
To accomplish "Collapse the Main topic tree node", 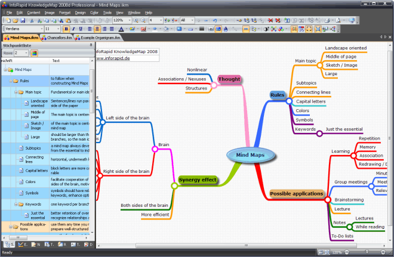I will [16, 92].
